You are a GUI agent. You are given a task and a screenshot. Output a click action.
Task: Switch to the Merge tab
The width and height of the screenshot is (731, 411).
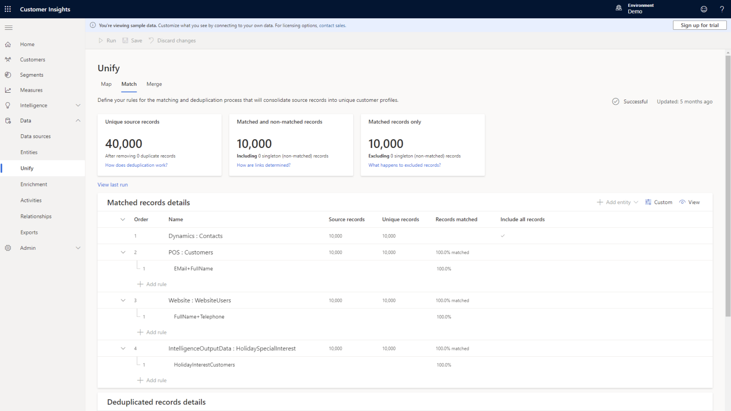pyautogui.click(x=154, y=84)
